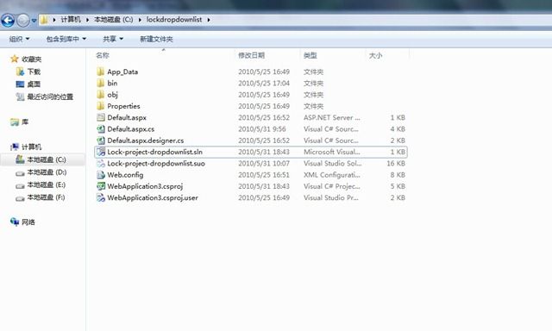
Task: Click the 本地磁盘 (D:) drive icon
Action: pyautogui.click(x=20, y=172)
